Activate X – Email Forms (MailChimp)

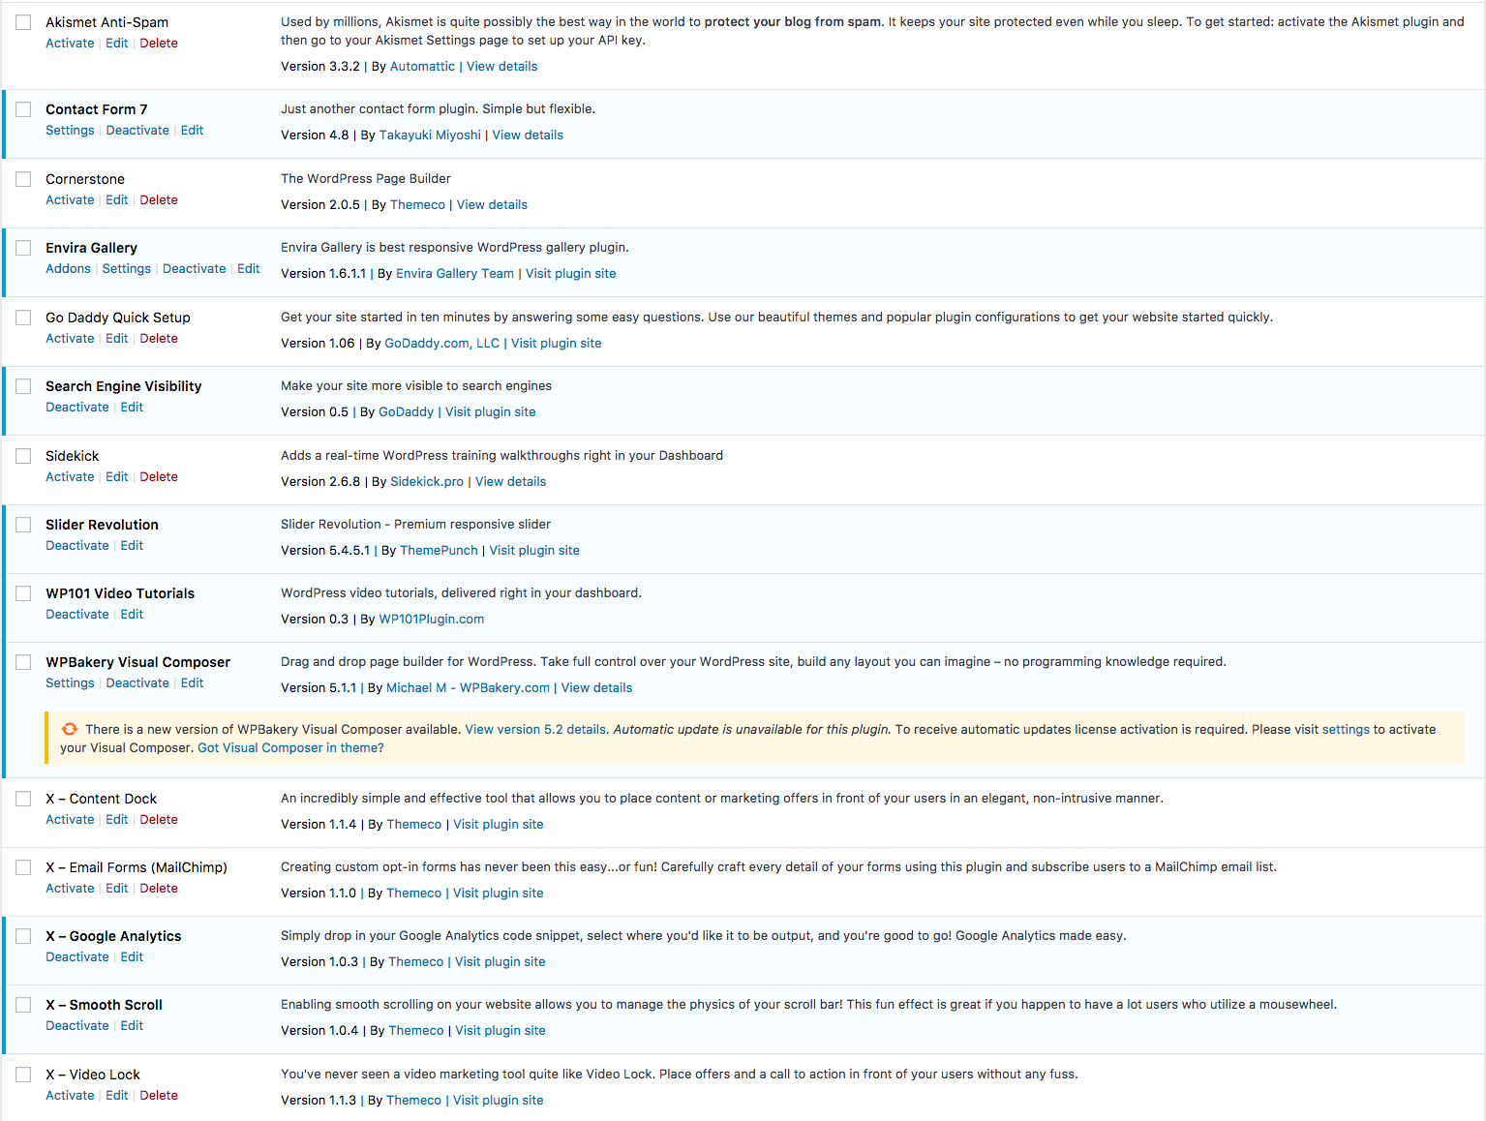coord(70,888)
